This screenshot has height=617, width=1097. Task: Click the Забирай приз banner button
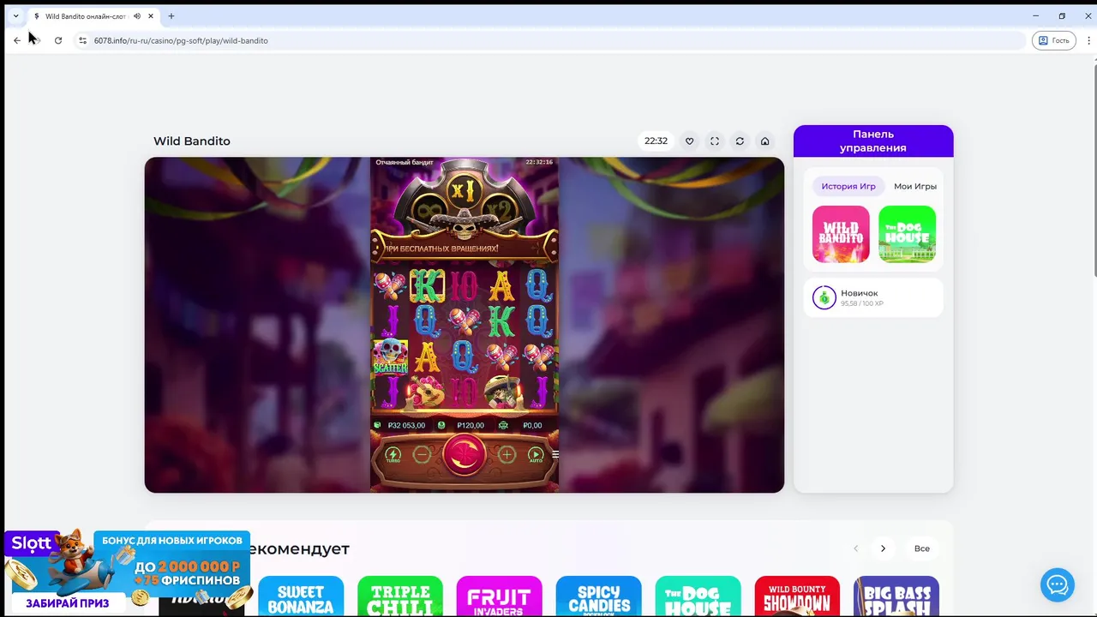(67, 603)
